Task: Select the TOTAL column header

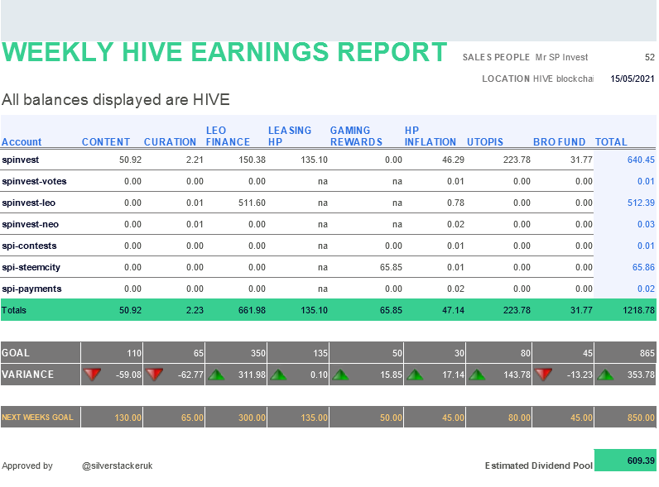Action: tap(611, 142)
